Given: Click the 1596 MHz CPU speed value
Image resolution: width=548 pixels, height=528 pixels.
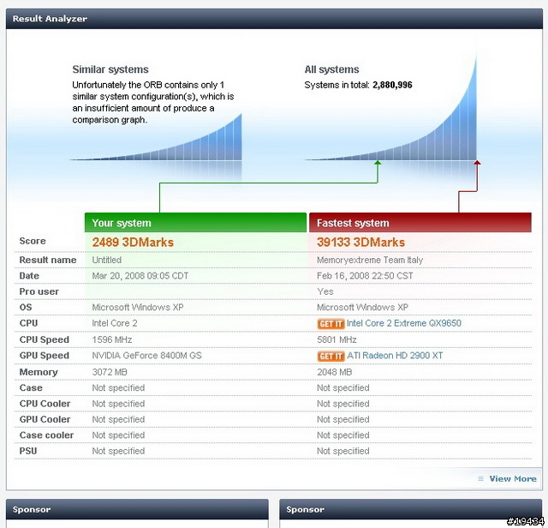Looking at the screenshot, I should coord(112,339).
